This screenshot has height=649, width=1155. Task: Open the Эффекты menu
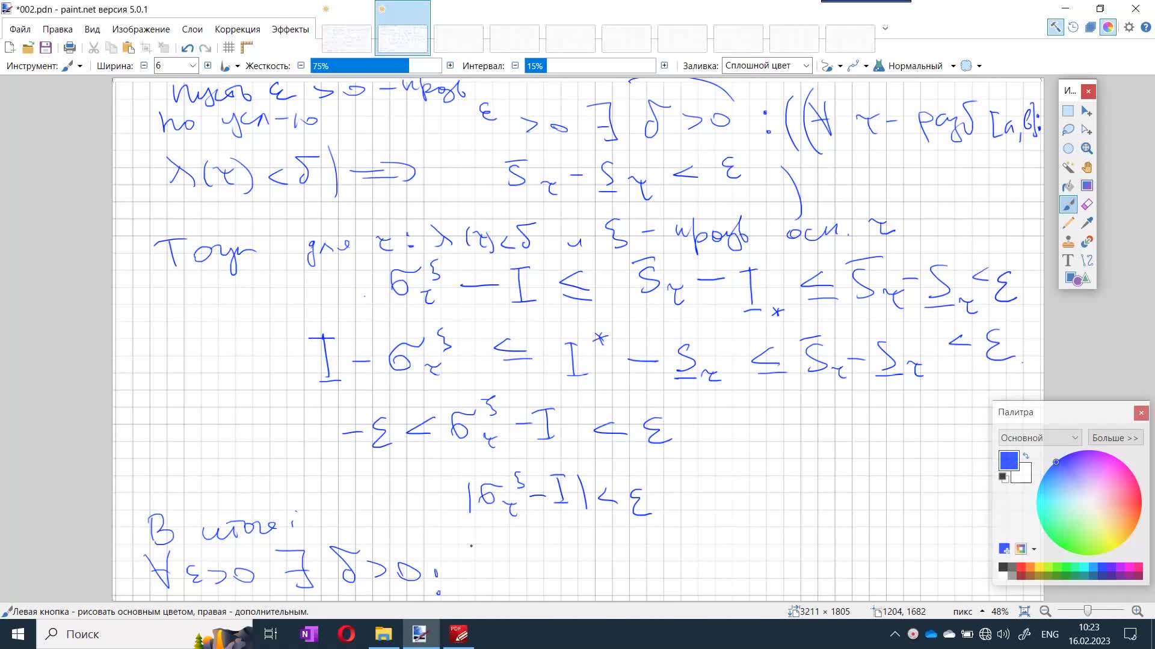290,29
